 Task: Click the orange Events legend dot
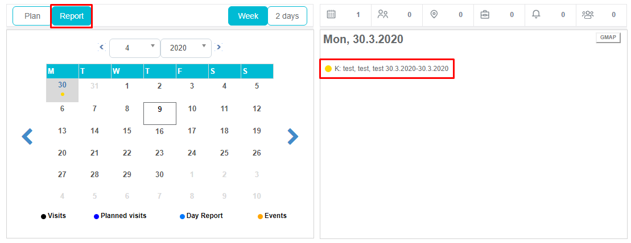click(261, 216)
